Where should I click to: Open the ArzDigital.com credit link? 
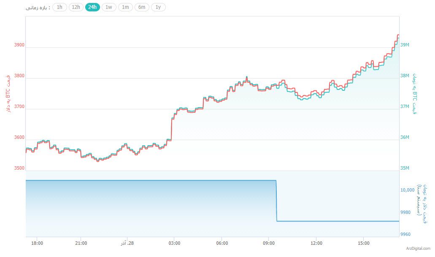coord(418,249)
